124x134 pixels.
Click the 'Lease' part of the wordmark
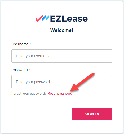coord(75,18)
